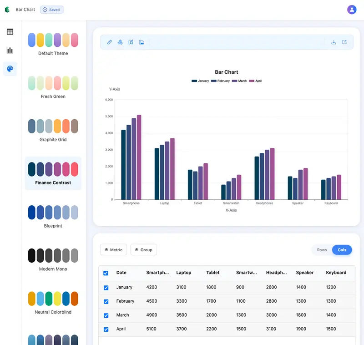Click the chart settings icon in toolbar
This screenshot has width=364, height=345.
pyautogui.click(x=120, y=42)
